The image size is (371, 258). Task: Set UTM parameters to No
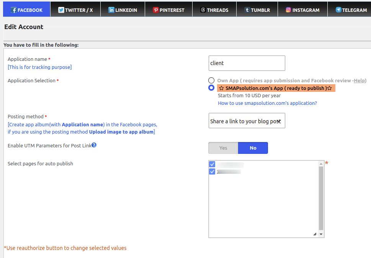253,148
